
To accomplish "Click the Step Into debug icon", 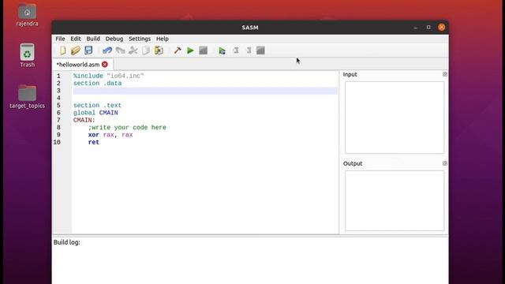I will coord(236,50).
